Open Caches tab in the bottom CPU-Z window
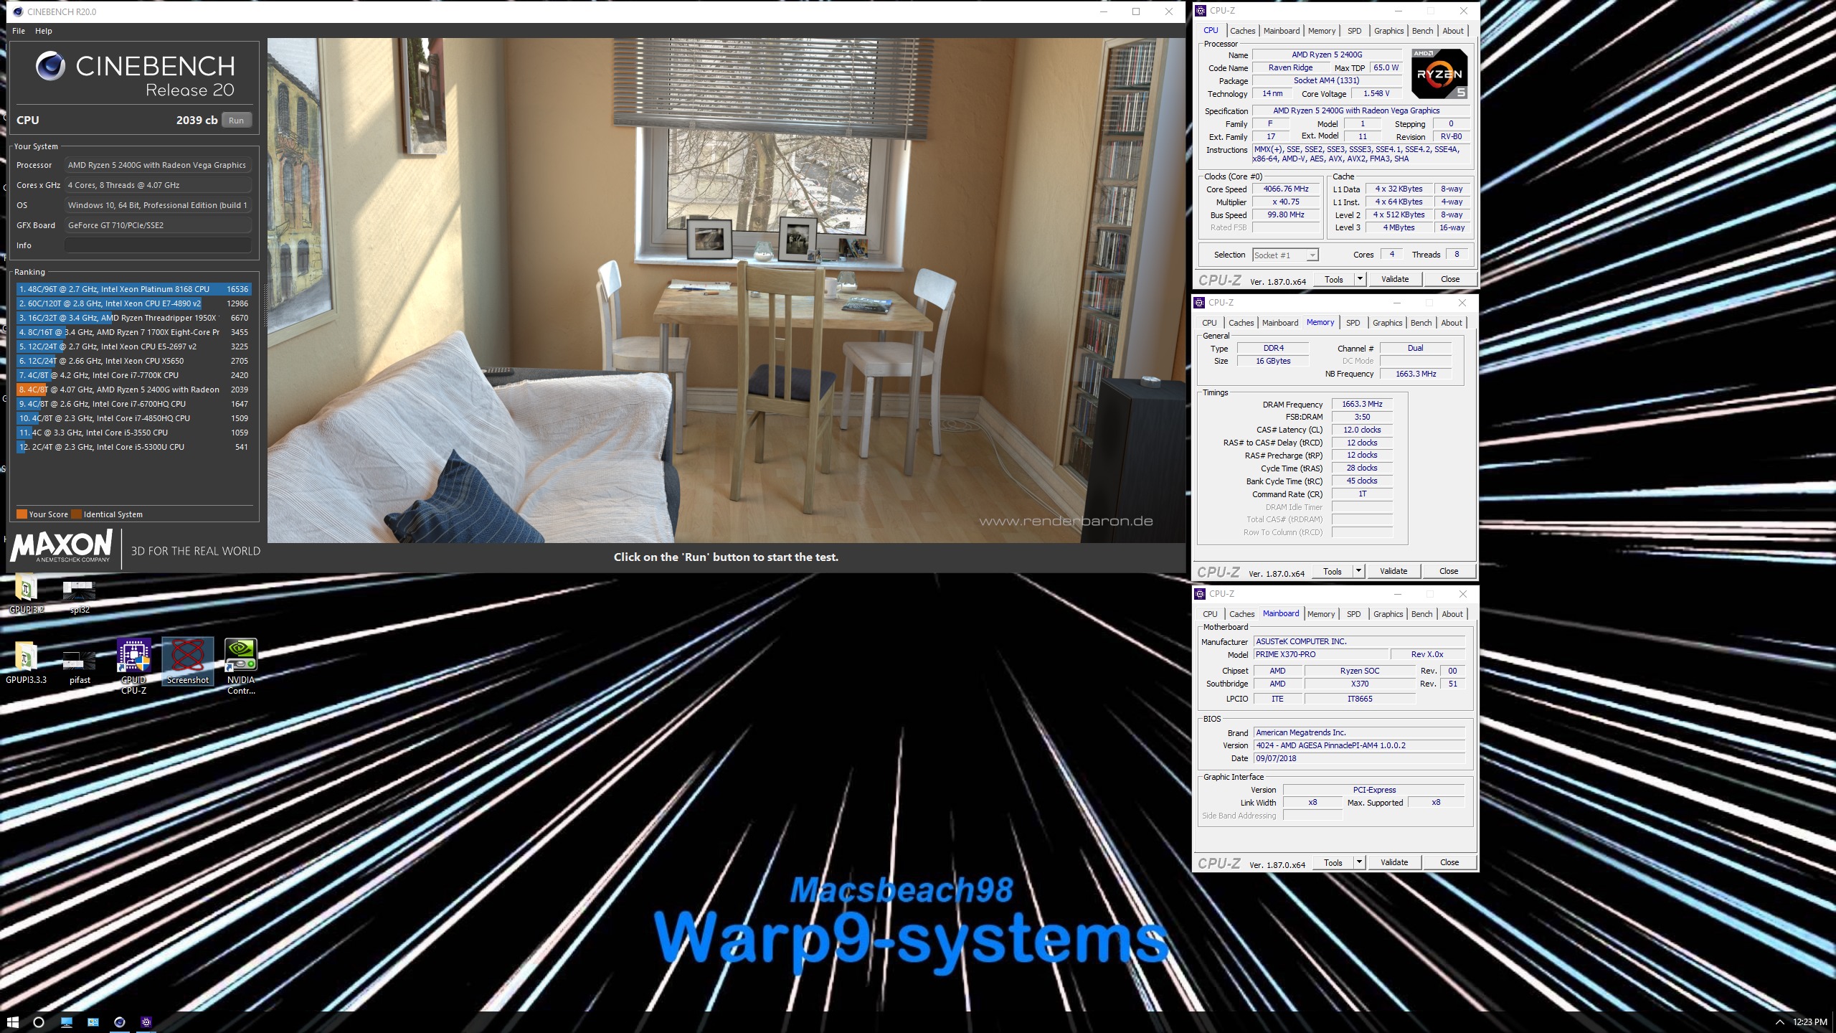1836x1033 pixels. (1241, 614)
